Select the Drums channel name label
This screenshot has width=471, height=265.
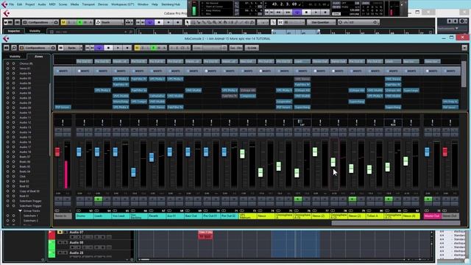[85, 216]
